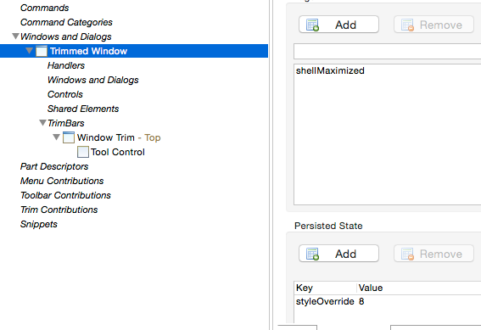Select the Snippets entry
This screenshot has height=330, width=481.
pyautogui.click(x=39, y=224)
